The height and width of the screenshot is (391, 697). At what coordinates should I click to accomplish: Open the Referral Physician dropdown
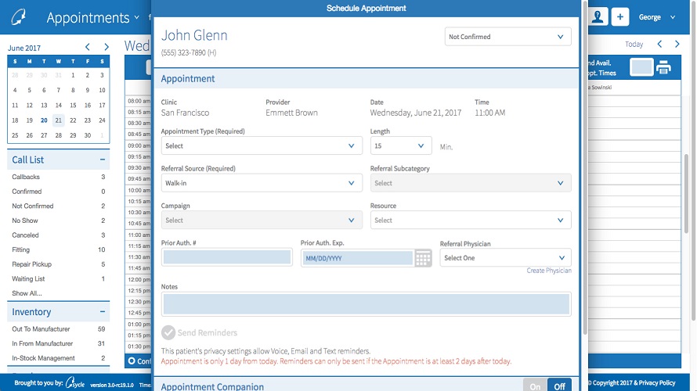pyautogui.click(x=505, y=258)
